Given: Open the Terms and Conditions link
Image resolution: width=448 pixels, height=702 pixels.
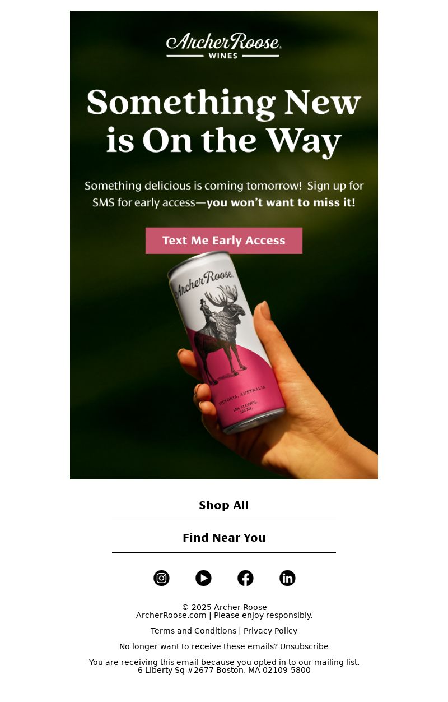Looking at the screenshot, I should [193, 631].
